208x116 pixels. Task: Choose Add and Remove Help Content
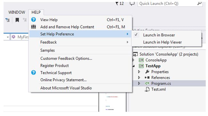(x=80, y=27)
